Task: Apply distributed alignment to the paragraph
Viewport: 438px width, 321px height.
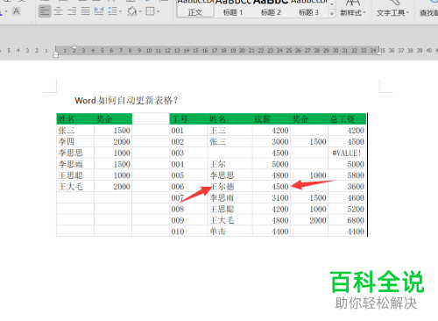Action: [x=99, y=11]
